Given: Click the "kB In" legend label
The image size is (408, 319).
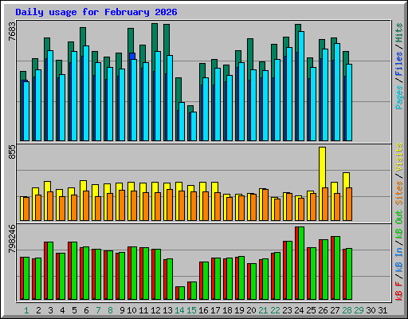Looking at the screenshot, I should tap(399, 261).
